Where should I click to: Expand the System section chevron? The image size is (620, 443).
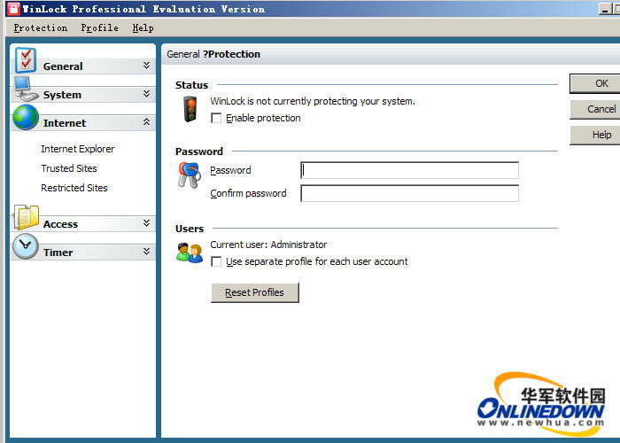click(x=147, y=94)
